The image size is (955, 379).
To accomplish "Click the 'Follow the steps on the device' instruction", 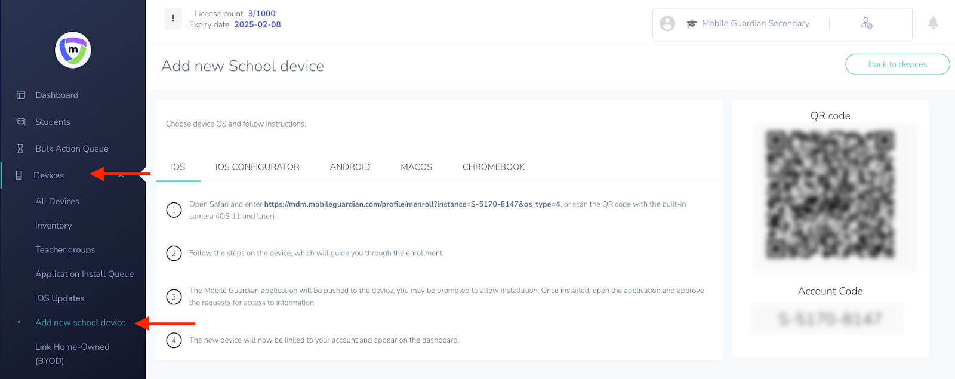I will 316,253.
